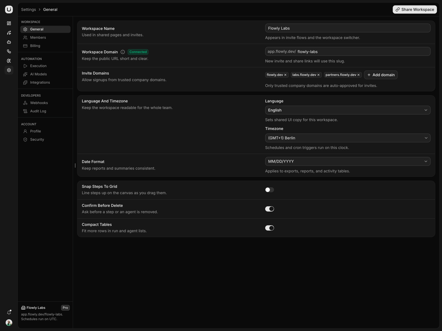The width and height of the screenshot is (442, 331).
Task: Open the Date Format dropdown
Action: (x=348, y=161)
